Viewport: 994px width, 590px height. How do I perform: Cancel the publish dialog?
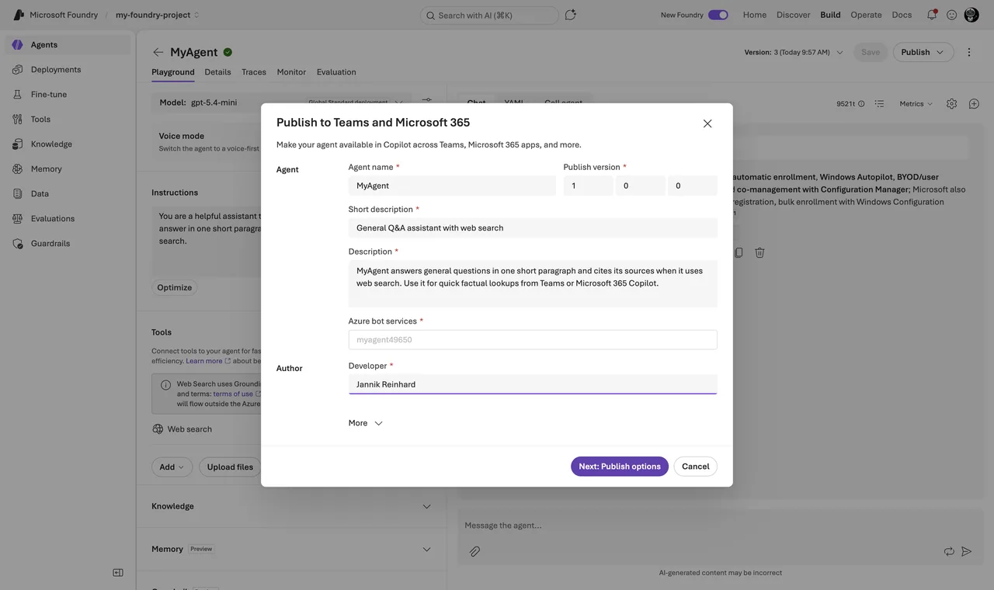point(695,467)
